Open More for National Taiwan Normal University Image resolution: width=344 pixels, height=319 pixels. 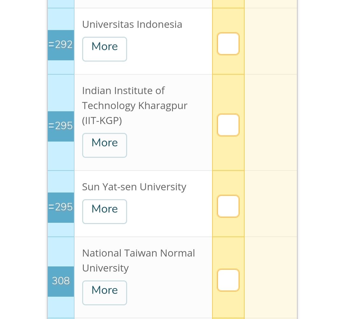(x=105, y=293)
